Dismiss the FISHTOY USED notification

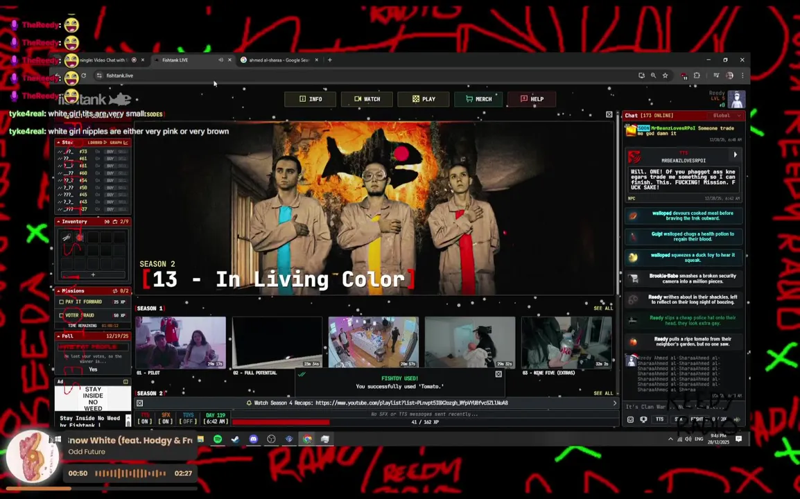pyautogui.click(x=498, y=374)
